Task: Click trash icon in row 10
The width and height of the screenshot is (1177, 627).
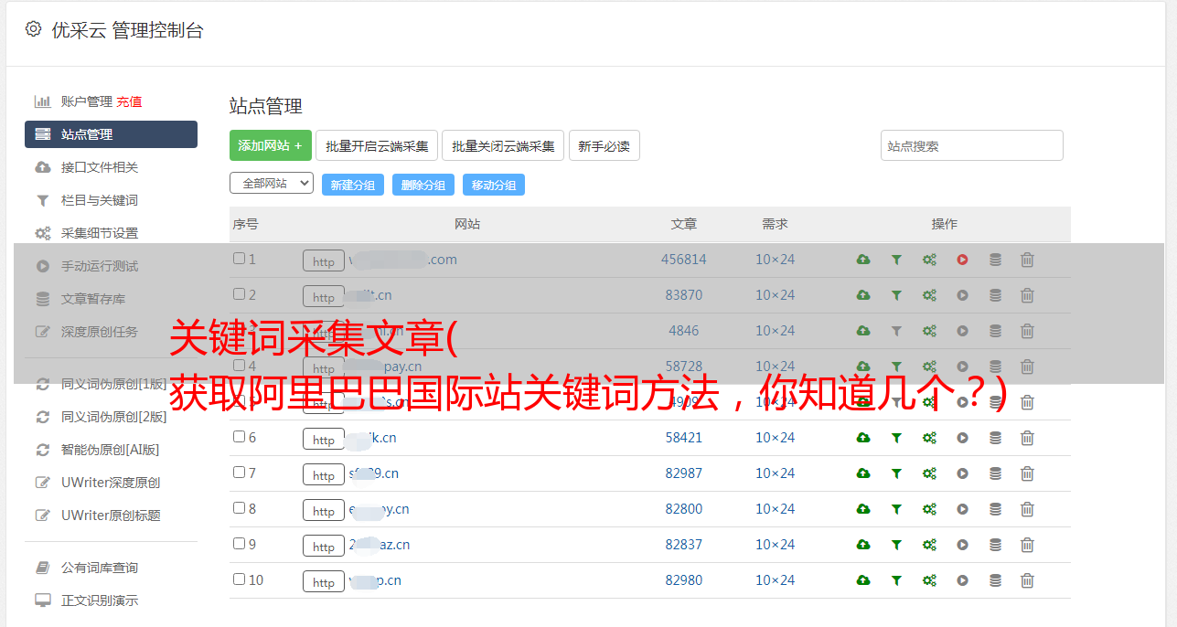Action: coord(1027,580)
